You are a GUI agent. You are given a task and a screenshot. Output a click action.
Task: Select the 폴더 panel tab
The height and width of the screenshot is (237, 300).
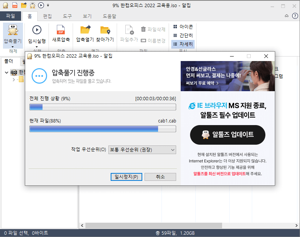pyautogui.click(x=9, y=61)
